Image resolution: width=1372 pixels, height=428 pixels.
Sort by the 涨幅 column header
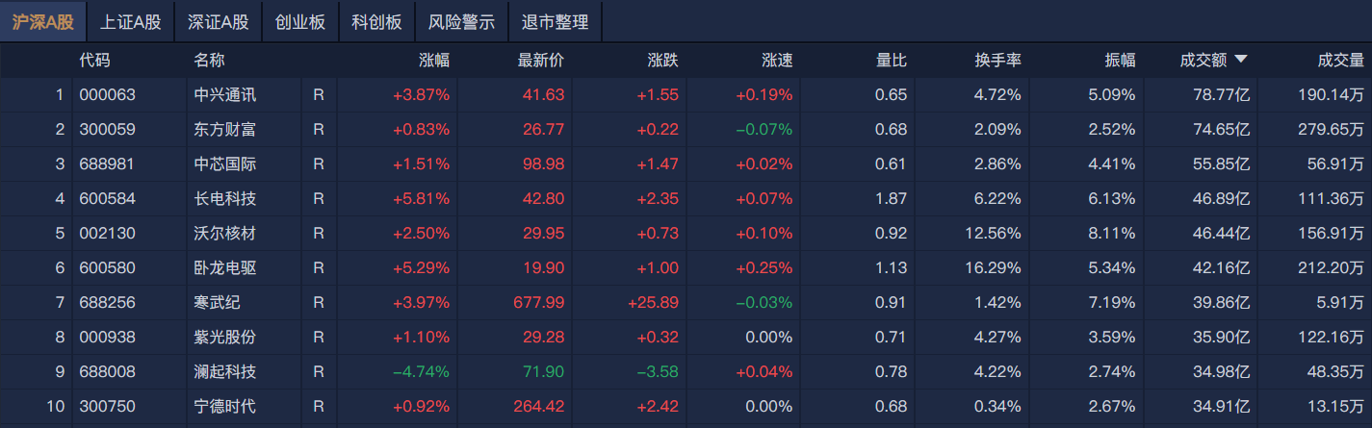pyautogui.click(x=434, y=61)
